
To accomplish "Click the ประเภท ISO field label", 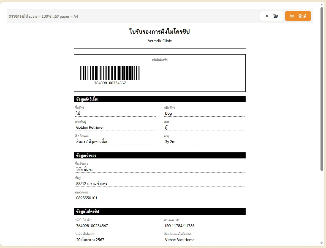I will [171, 220].
